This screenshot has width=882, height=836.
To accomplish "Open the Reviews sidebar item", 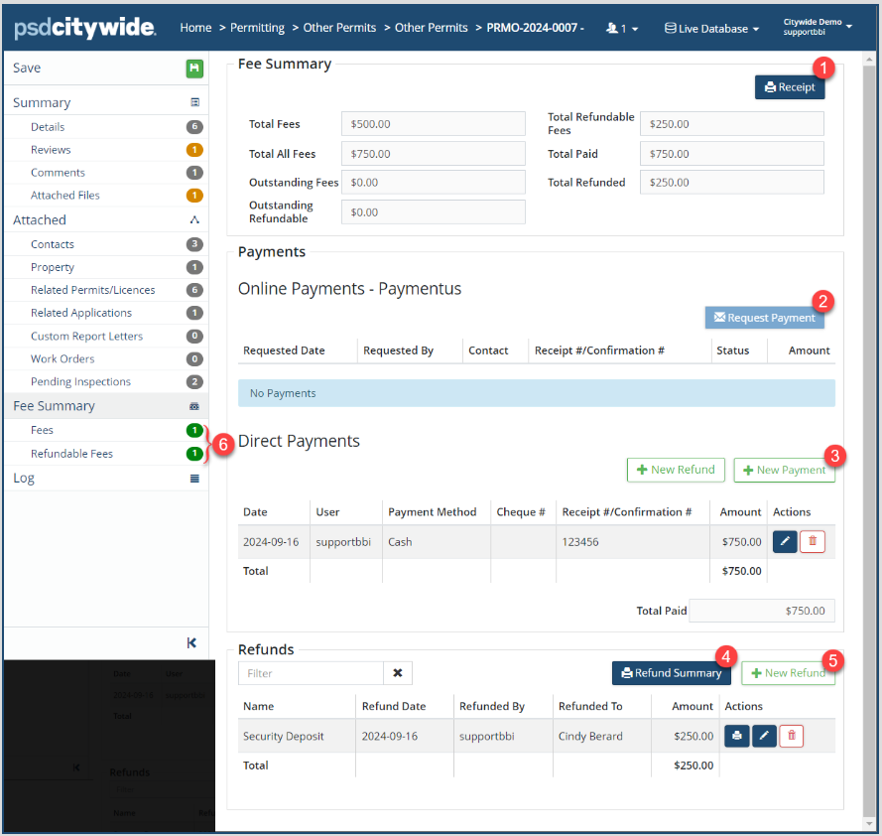I will pyautogui.click(x=51, y=150).
